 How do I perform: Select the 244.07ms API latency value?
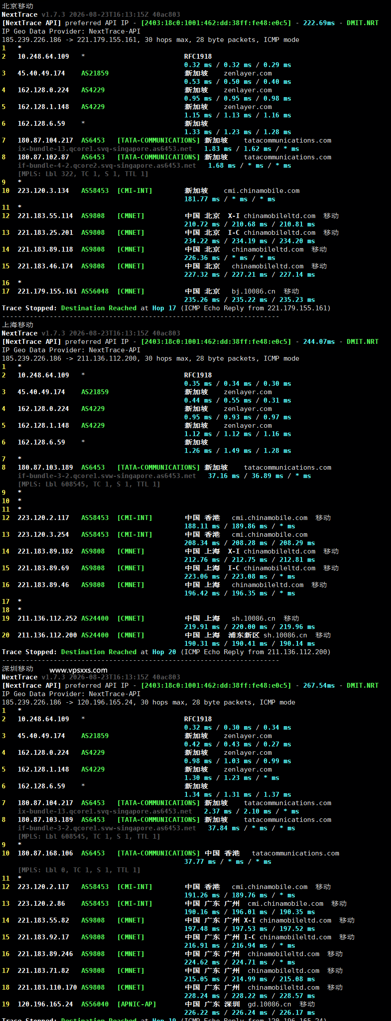point(319,342)
